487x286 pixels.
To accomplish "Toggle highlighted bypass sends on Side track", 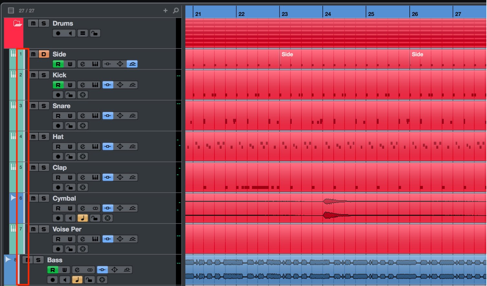I will 132,64.
